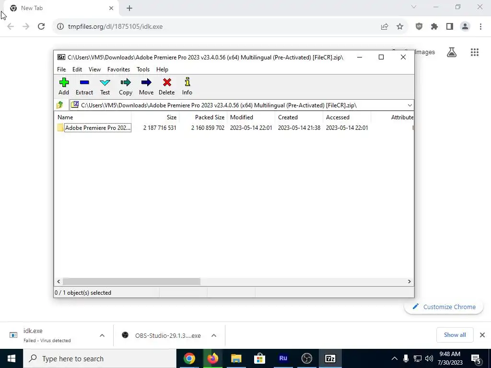This screenshot has width=491, height=368.
Task: Open Google apps grid
Action: point(475,52)
